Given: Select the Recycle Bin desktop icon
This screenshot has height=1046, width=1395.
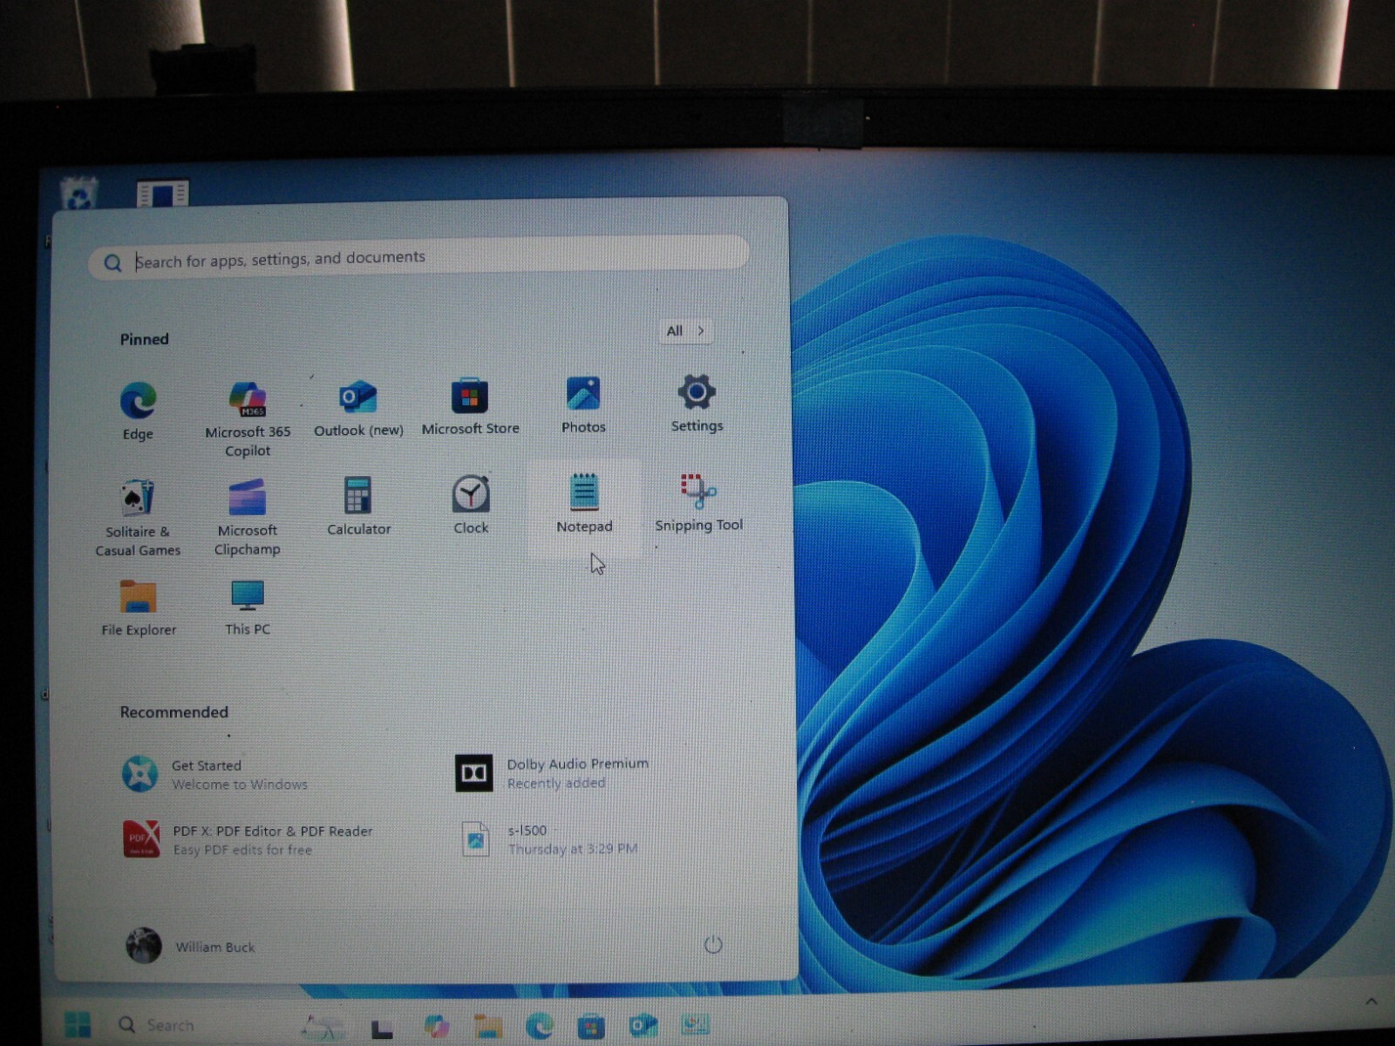Looking at the screenshot, I should (x=79, y=192).
